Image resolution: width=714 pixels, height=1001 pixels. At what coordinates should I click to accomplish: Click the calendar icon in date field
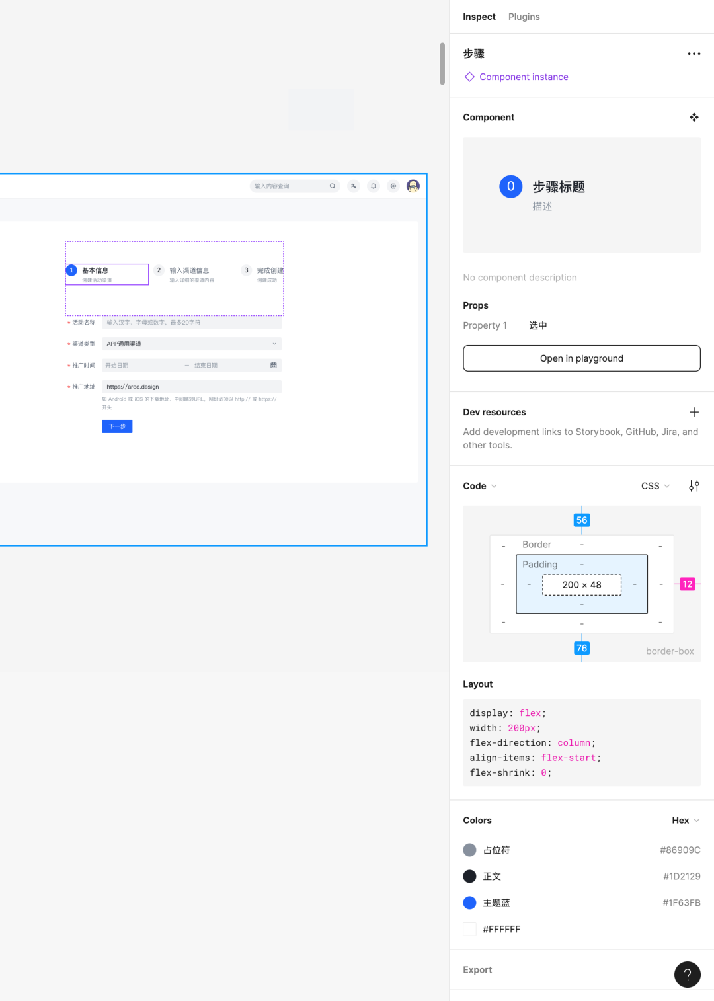point(274,366)
